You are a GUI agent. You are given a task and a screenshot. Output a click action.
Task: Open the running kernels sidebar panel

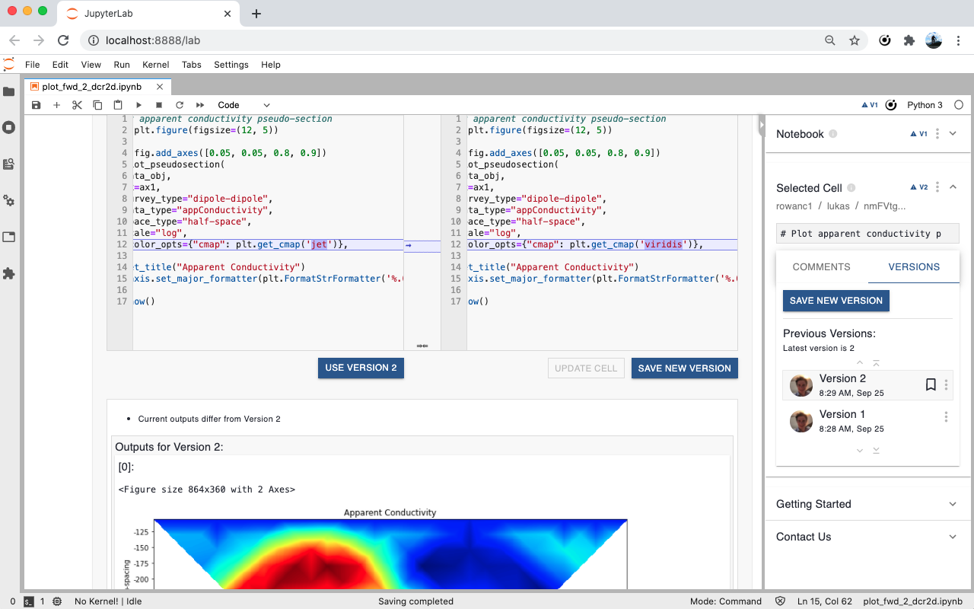pos(9,127)
